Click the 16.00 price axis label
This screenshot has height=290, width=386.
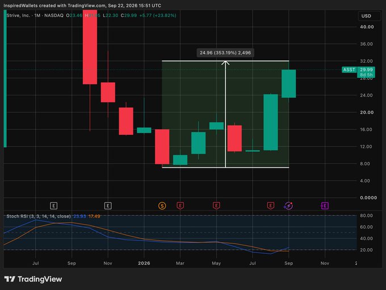coord(366,129)
